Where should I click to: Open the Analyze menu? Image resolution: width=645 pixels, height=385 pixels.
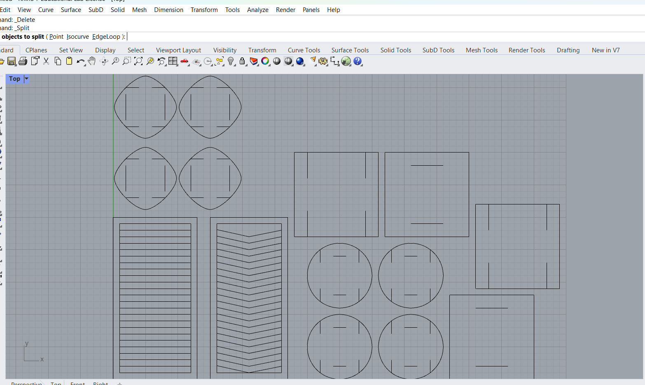[257, 10]
